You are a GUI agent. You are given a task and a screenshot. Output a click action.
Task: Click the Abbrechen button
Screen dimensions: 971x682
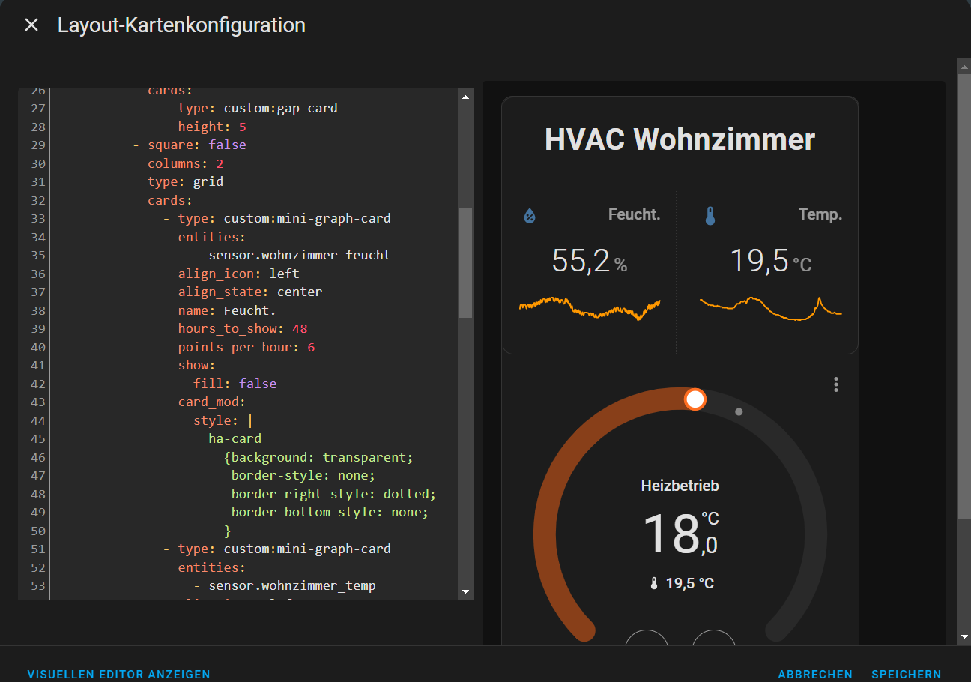(x=815, y=675)
